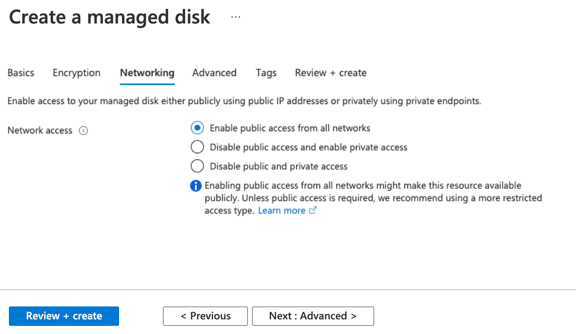The width and height of the screenshot is (576, 334).
Task: Go to the Review + create tab
Action: (x=330, y=73)
